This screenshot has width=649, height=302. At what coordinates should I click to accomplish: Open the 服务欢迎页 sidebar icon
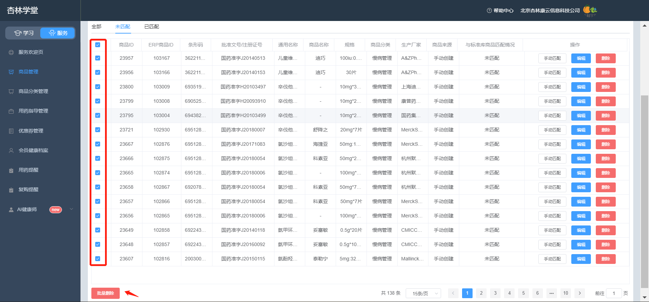[x=11, y=52]
